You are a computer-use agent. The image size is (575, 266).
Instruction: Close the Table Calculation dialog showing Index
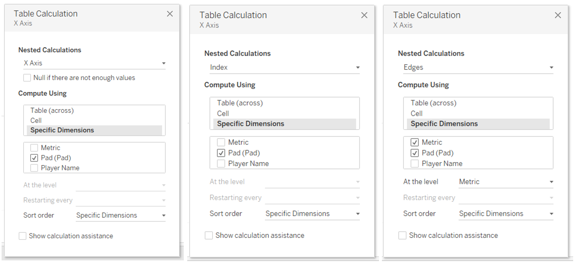click(364, 15)
